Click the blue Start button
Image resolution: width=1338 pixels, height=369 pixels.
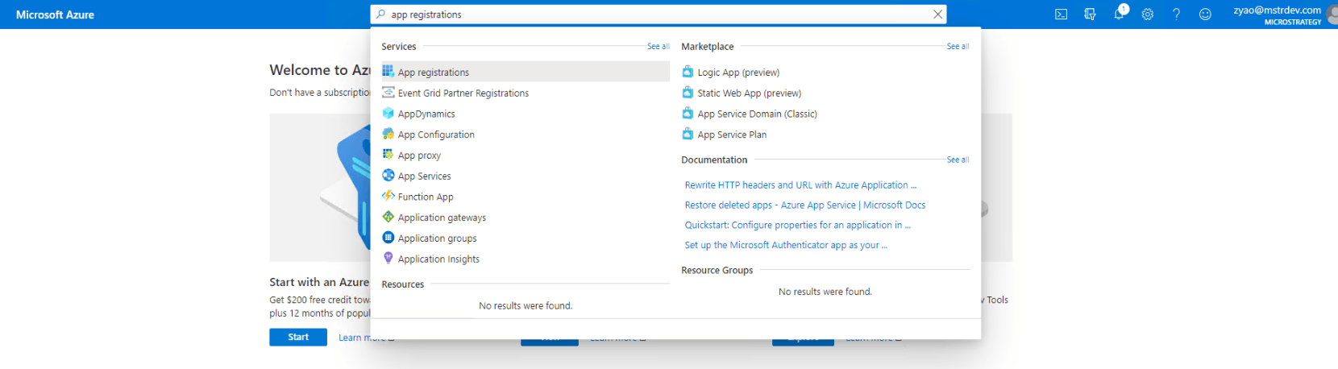pyautogui.click(x=298, y=337)
